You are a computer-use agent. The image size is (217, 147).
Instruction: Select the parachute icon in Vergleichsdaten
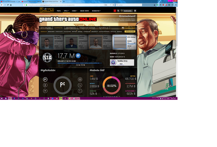pos(45,91)
